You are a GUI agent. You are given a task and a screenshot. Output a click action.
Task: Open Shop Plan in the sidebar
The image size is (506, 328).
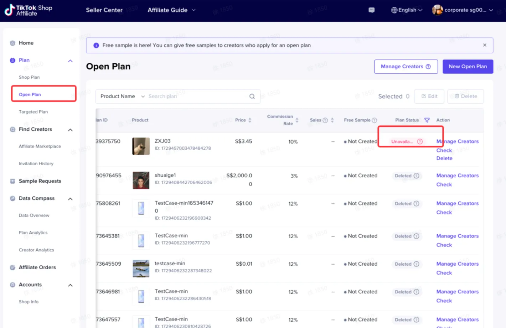(x=29, y=77)
